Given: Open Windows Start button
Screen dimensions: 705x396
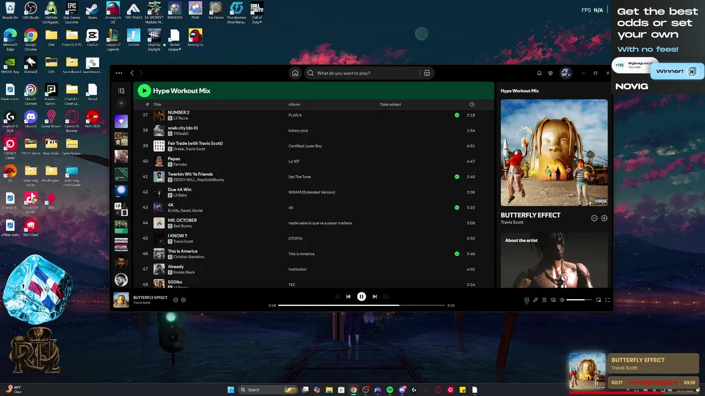Looking at the screenshot, I should [x=231, y=390].
